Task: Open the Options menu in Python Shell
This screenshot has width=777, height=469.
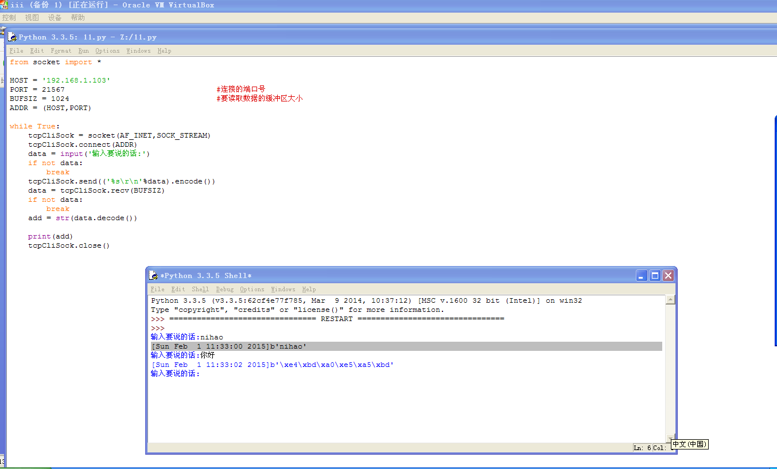Action: pyautogui.click(x=252, y=290)
